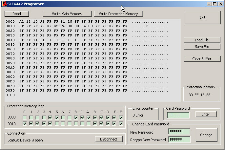The image size is (225, 150).
Task: Uncheck protection bit 8 in row 0000
Action: 76,118
